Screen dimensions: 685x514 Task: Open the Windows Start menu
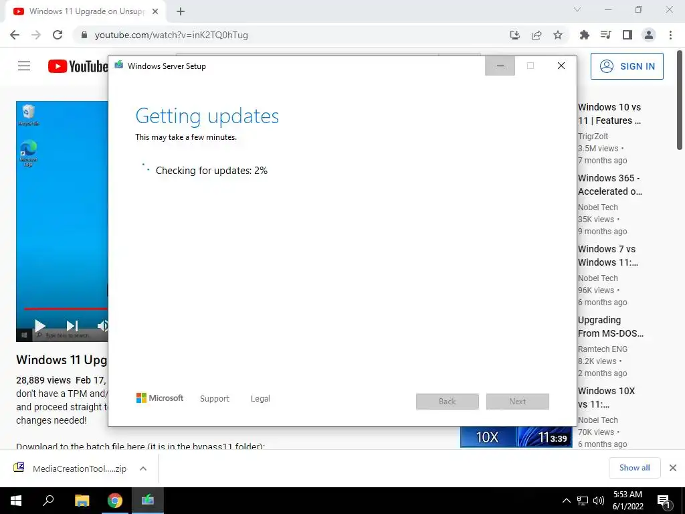[16, 501]
